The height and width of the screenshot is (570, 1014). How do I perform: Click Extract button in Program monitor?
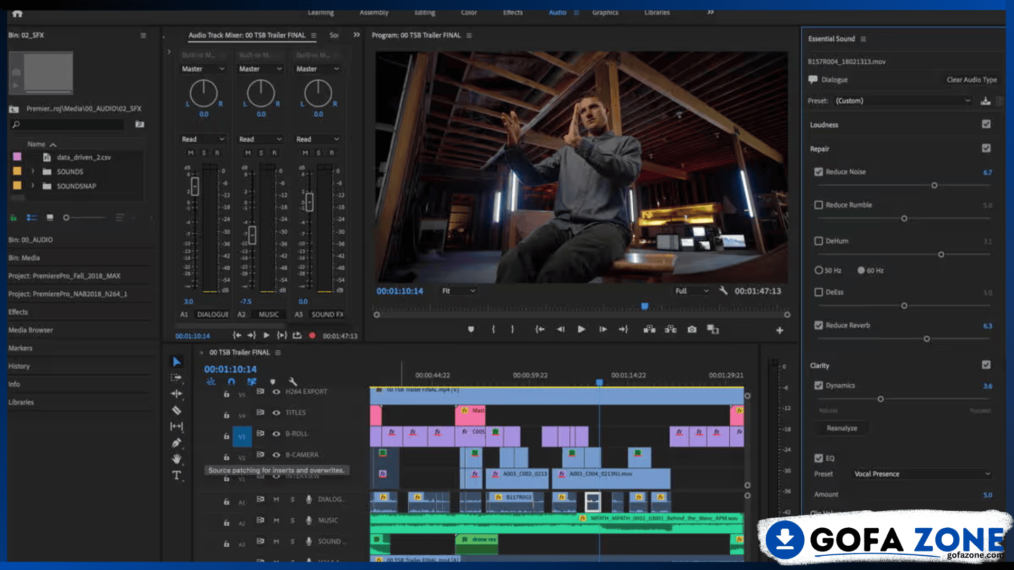coord(671,329)
